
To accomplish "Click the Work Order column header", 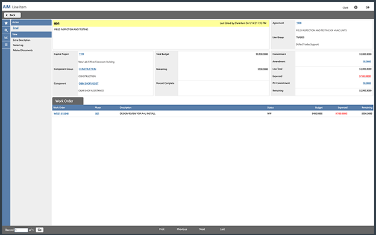I will (x=59, y=108).
